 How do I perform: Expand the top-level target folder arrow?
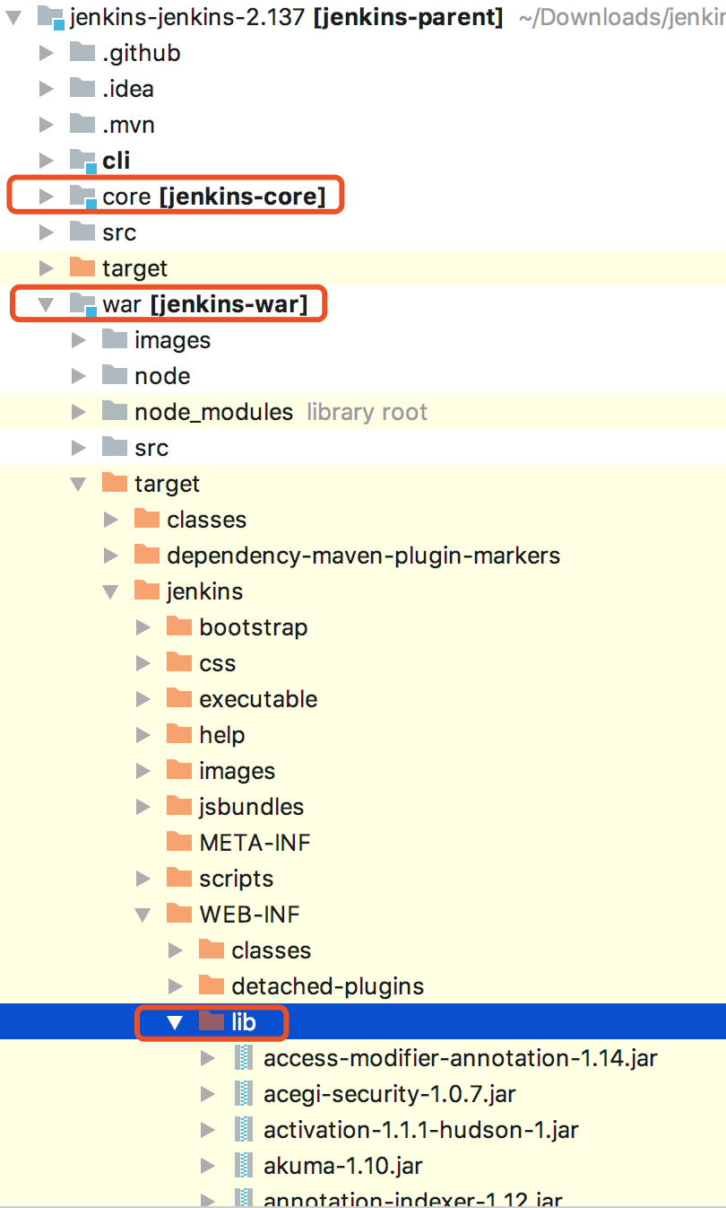47,268
